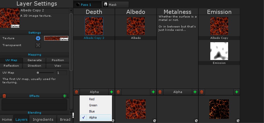Open the Metalness Alpha channel dropdown
The image size is (264, 123).
point(177,92)
